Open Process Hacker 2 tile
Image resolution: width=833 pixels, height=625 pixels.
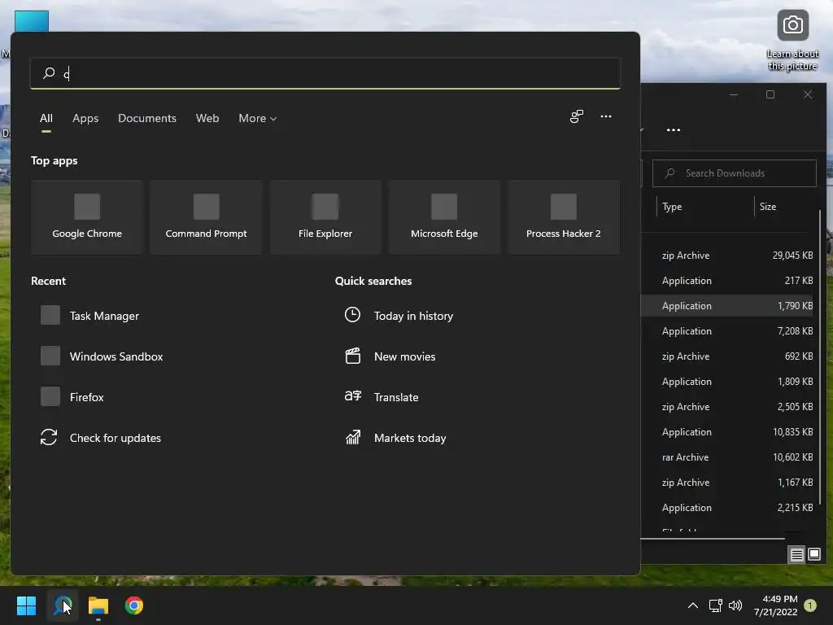(x=563, y=216)
